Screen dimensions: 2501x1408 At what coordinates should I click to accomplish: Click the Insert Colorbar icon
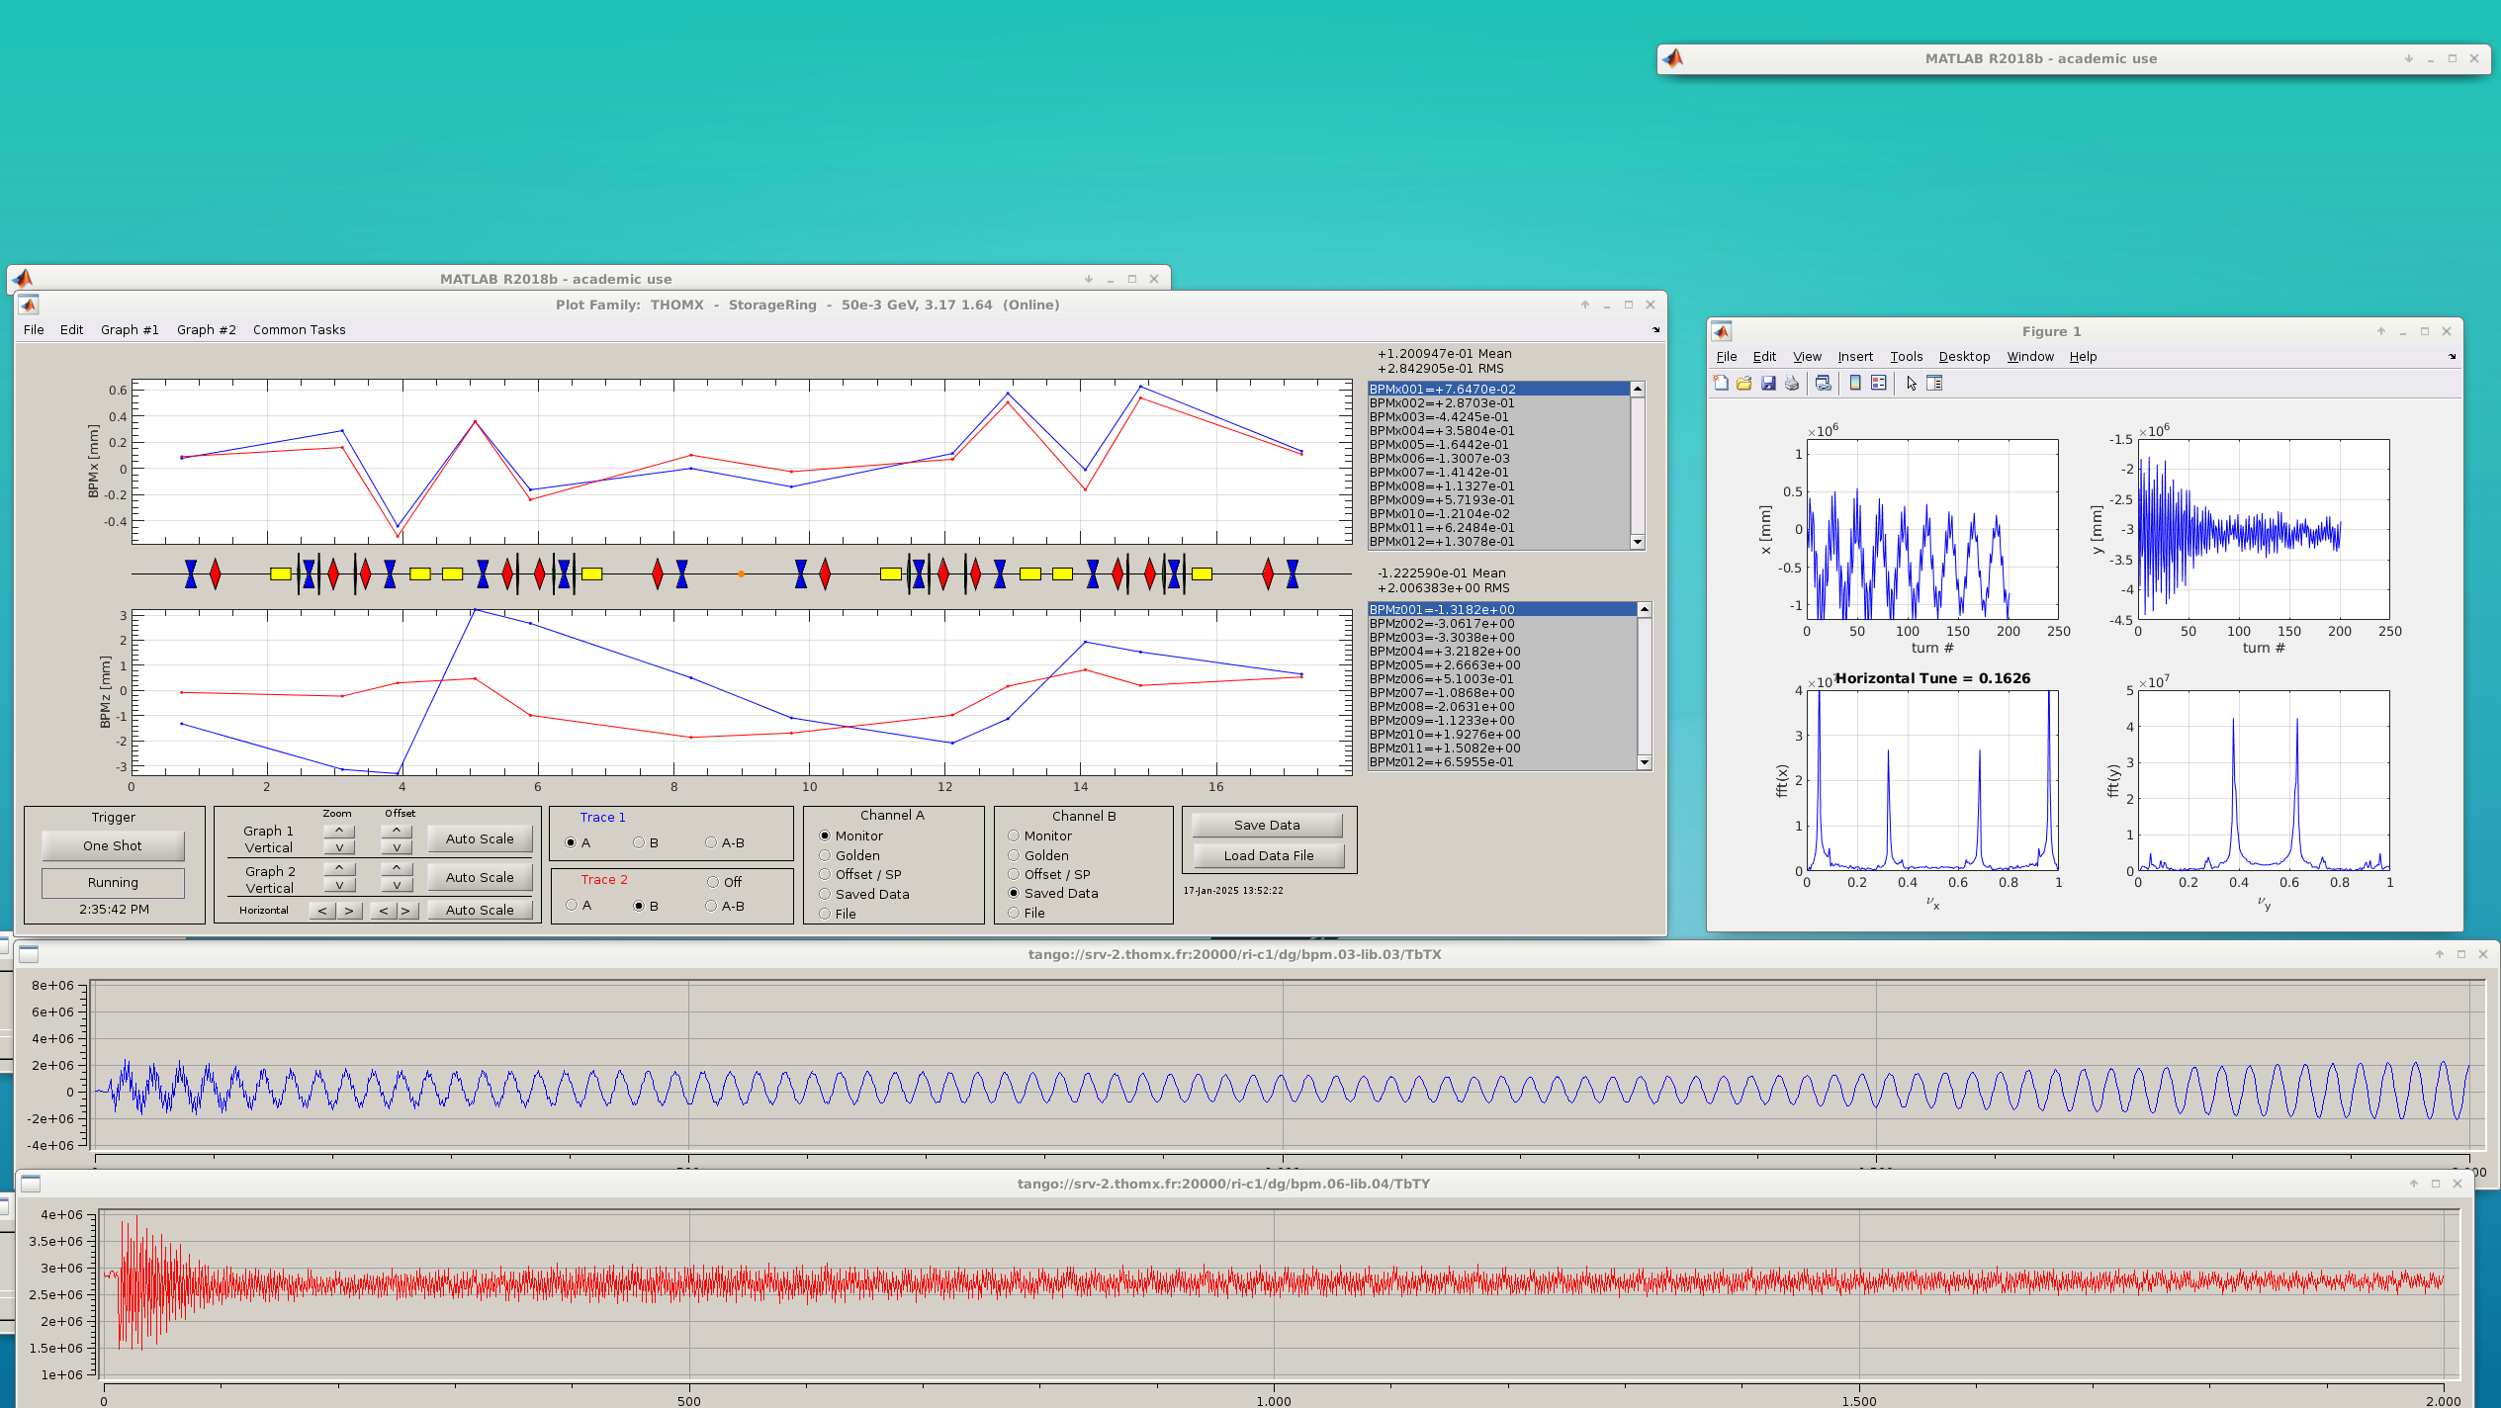[1855, 384]
